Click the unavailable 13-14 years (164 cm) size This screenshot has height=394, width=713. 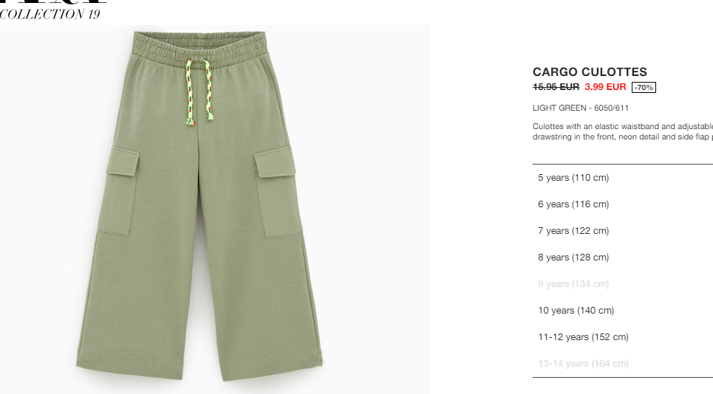pos(623,364)
